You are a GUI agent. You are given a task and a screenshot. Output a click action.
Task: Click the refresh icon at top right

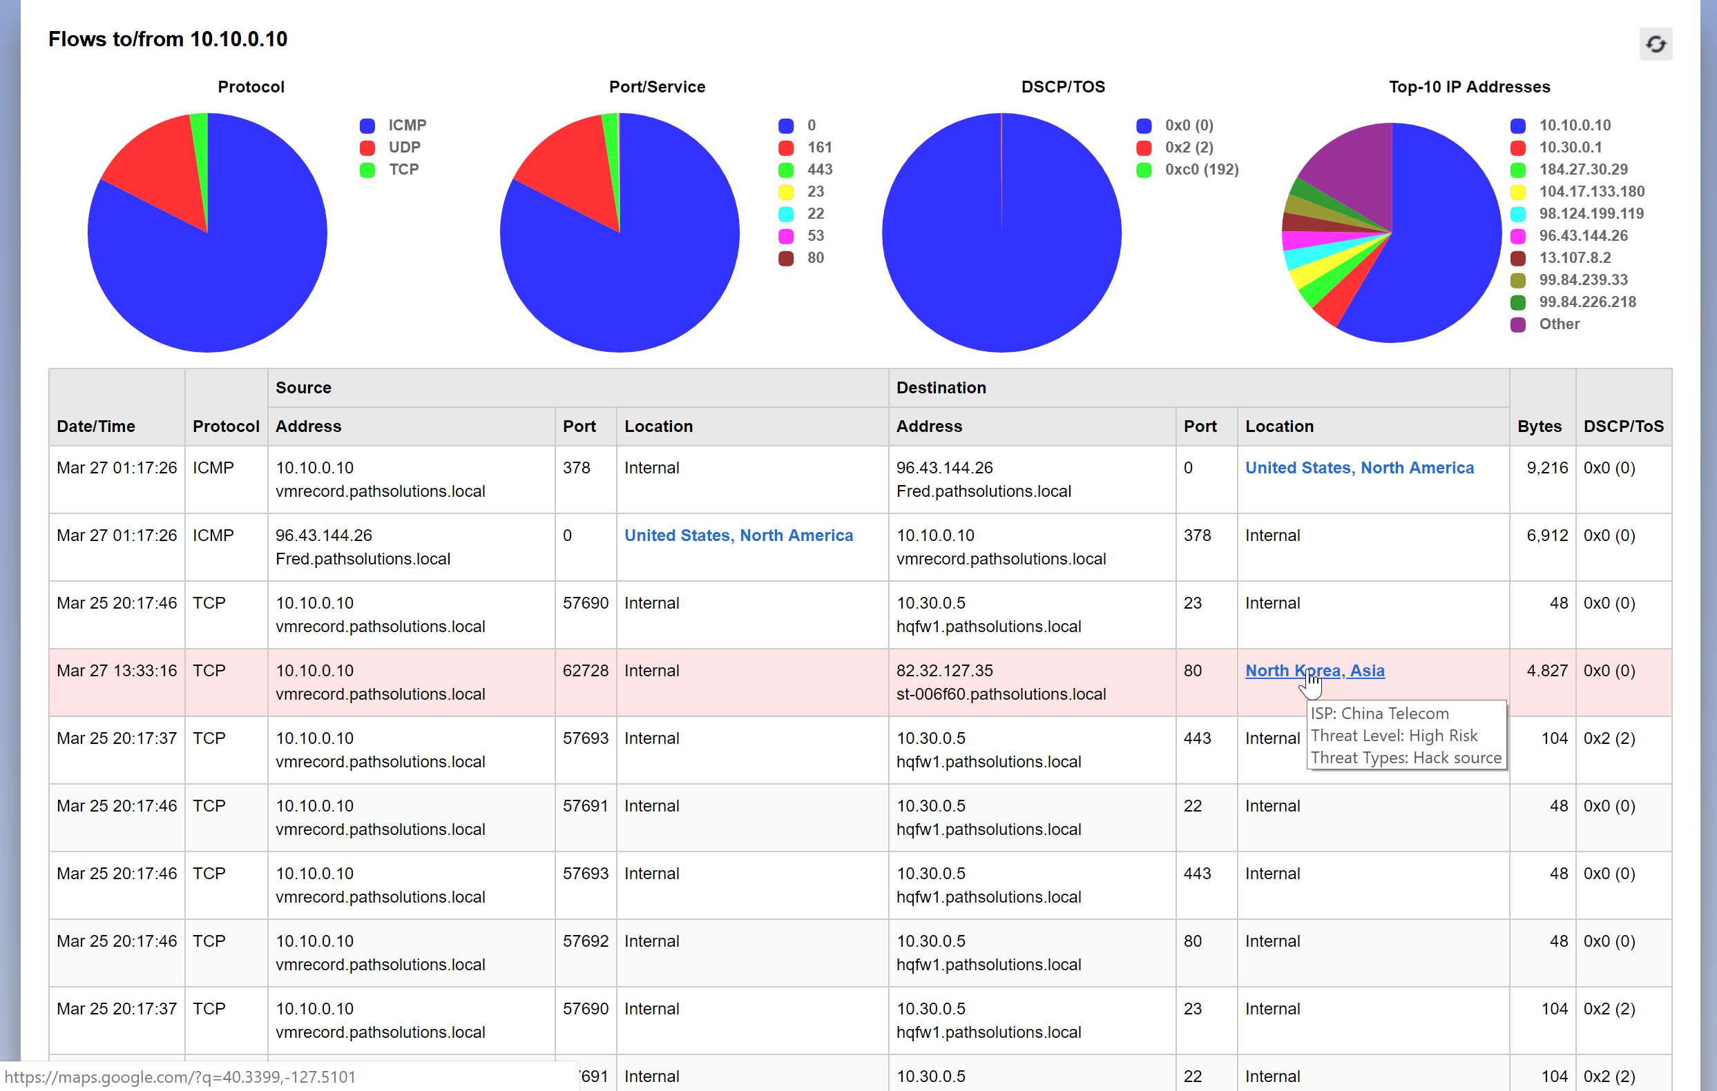click(x=1655, y=44)
